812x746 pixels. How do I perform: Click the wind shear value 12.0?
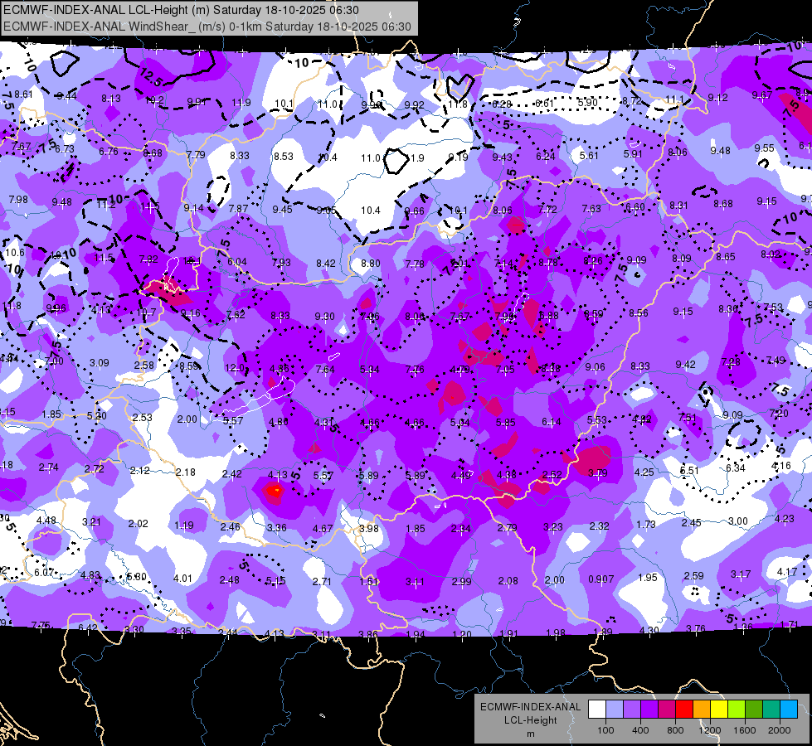(x=235, y=367)
